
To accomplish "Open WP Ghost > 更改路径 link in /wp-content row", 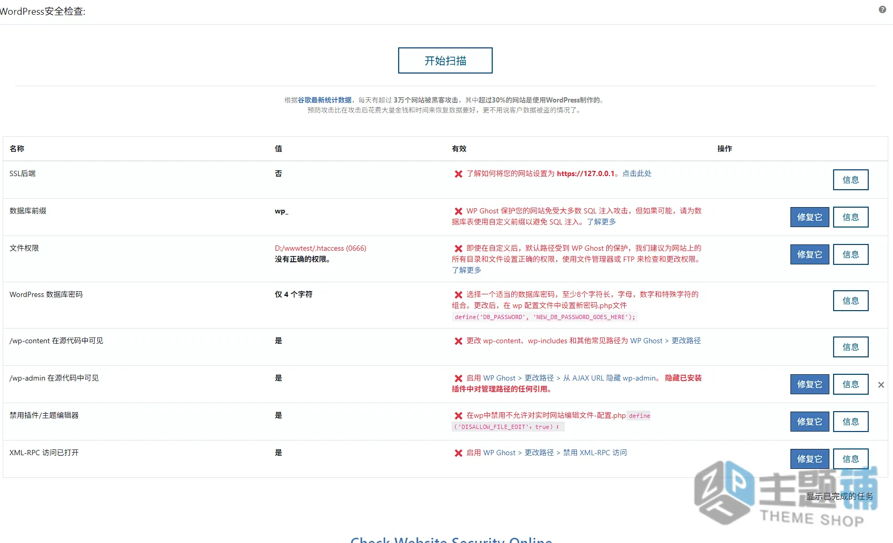I will coord(665,341).
